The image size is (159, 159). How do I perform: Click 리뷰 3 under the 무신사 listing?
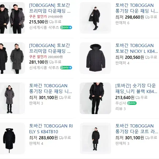pyautogui.click(x=120, y=109)
